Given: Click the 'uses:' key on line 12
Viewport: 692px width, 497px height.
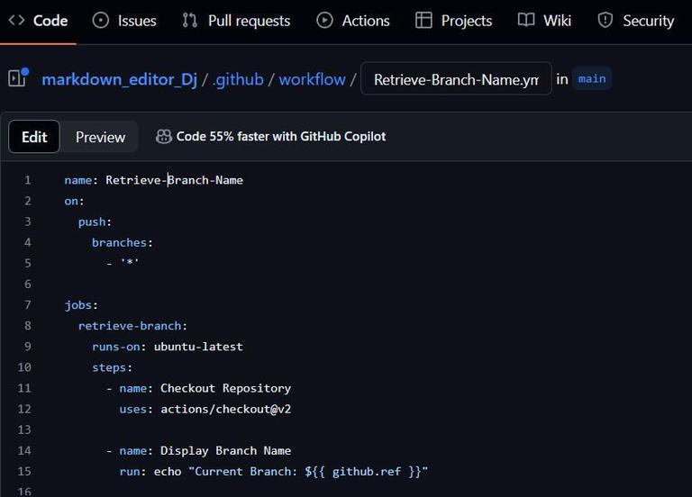Looking at the screenshot, I should point(136,410).
